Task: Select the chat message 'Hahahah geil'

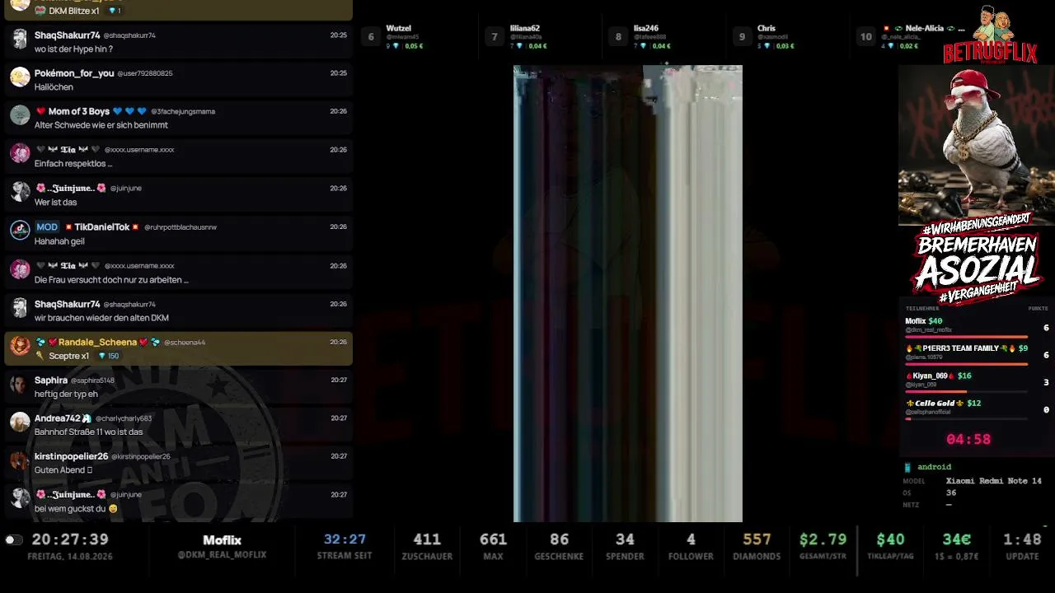Action: point(59,240)
